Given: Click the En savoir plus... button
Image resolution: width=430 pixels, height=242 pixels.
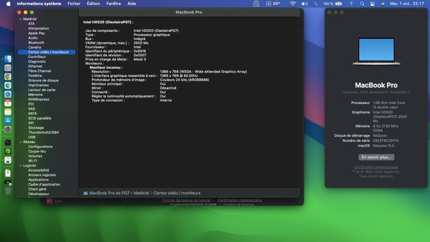Looking at the screenshot, I should 376,157.
